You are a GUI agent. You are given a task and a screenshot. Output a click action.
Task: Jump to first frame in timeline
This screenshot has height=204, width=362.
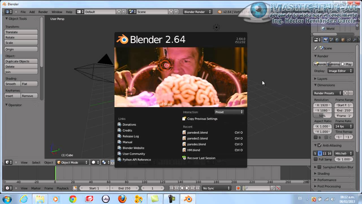coord(171,188)
